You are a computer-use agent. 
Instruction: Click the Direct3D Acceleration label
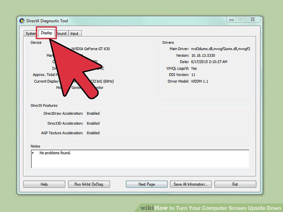click(x=65, y=123)
